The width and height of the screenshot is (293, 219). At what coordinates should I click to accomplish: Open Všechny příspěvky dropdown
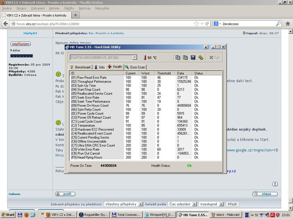123,204
